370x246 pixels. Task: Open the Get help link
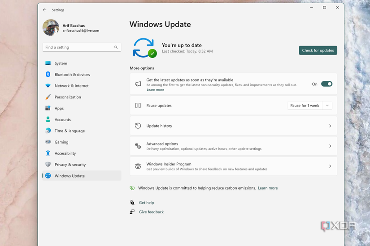146,203
